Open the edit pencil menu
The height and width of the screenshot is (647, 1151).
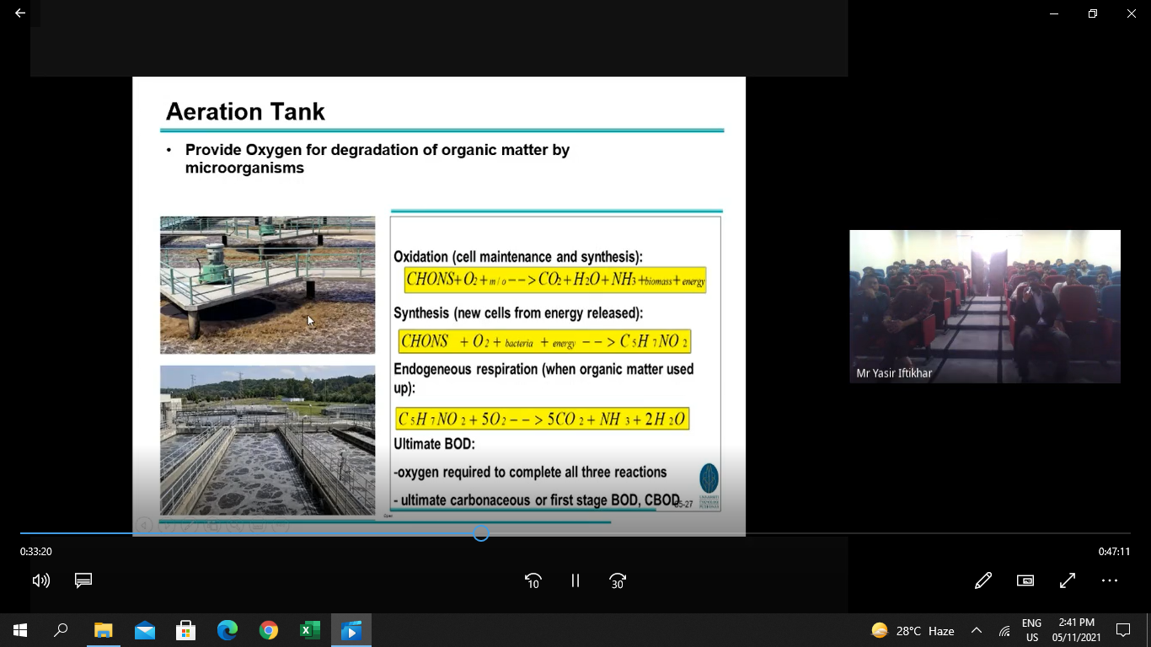[x=983, y=580]
